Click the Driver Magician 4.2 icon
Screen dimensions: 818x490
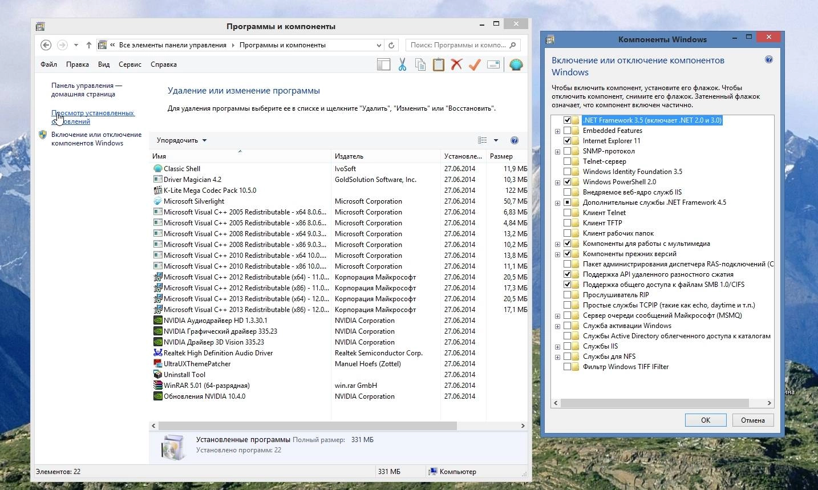158,180
